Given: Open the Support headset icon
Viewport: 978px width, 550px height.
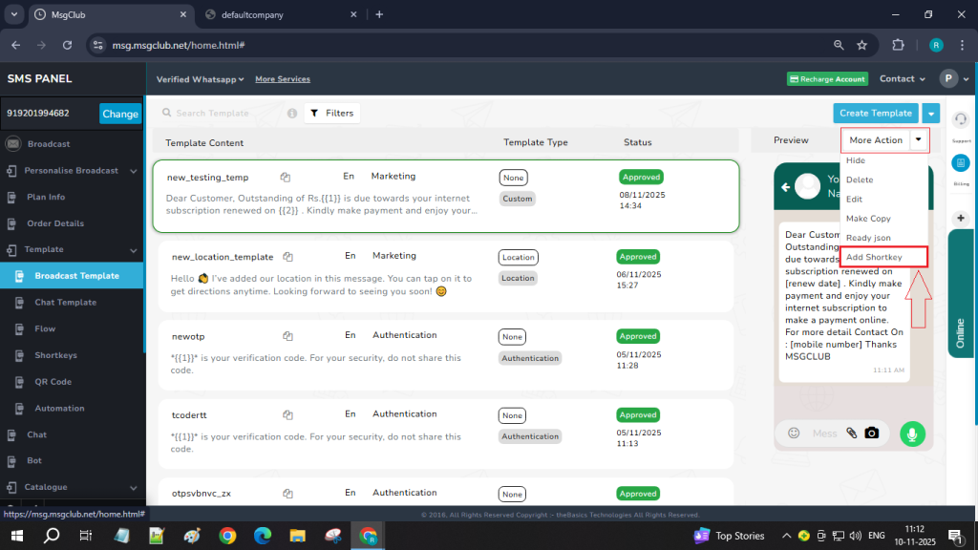Looking at the screenshot, I should click(961, 118).
